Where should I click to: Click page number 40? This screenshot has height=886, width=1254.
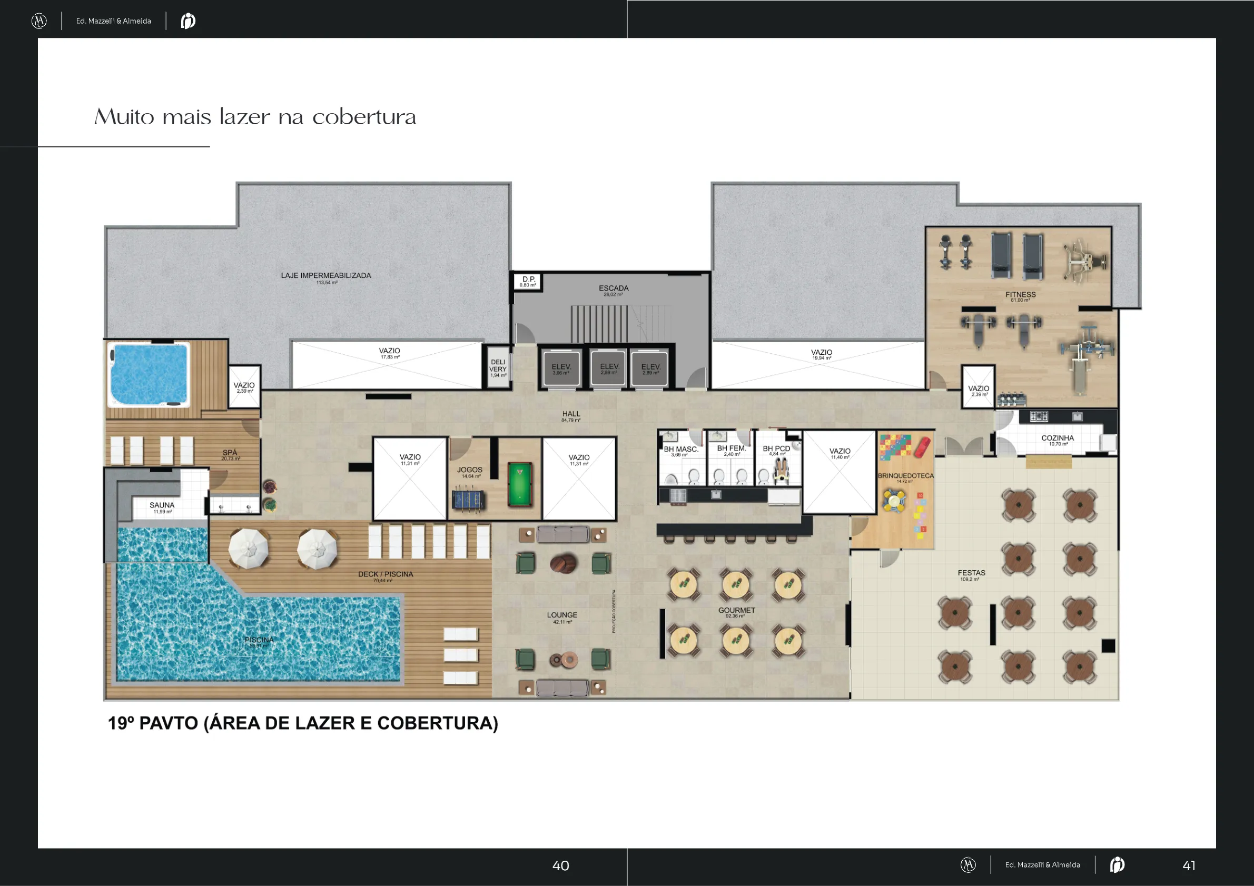click(560, 865)
